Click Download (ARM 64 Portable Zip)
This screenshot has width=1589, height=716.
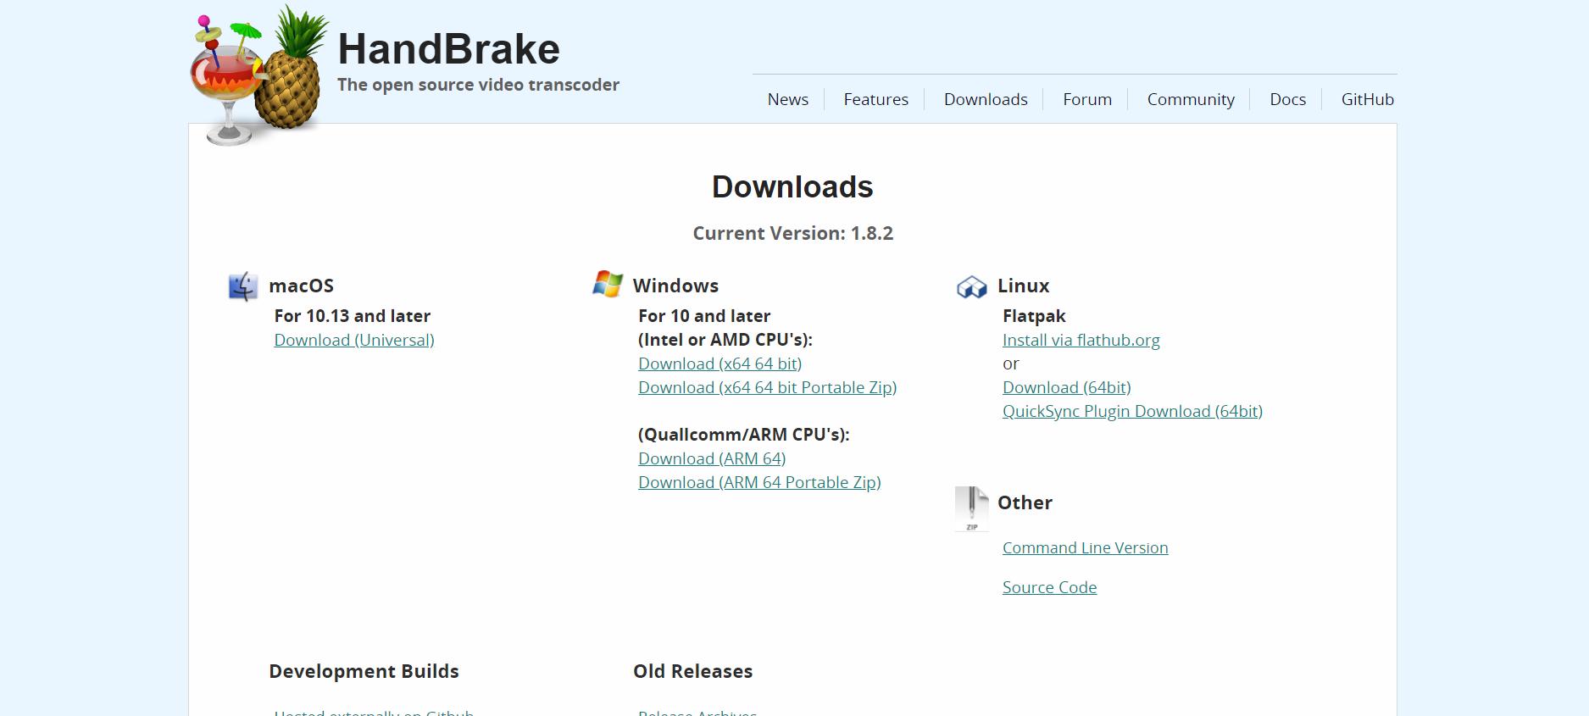click(760, 482)
